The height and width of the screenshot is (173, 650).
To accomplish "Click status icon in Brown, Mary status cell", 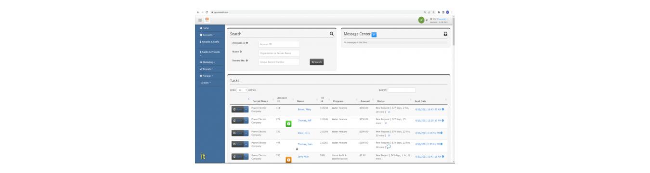I will click(x=389, y=111).
